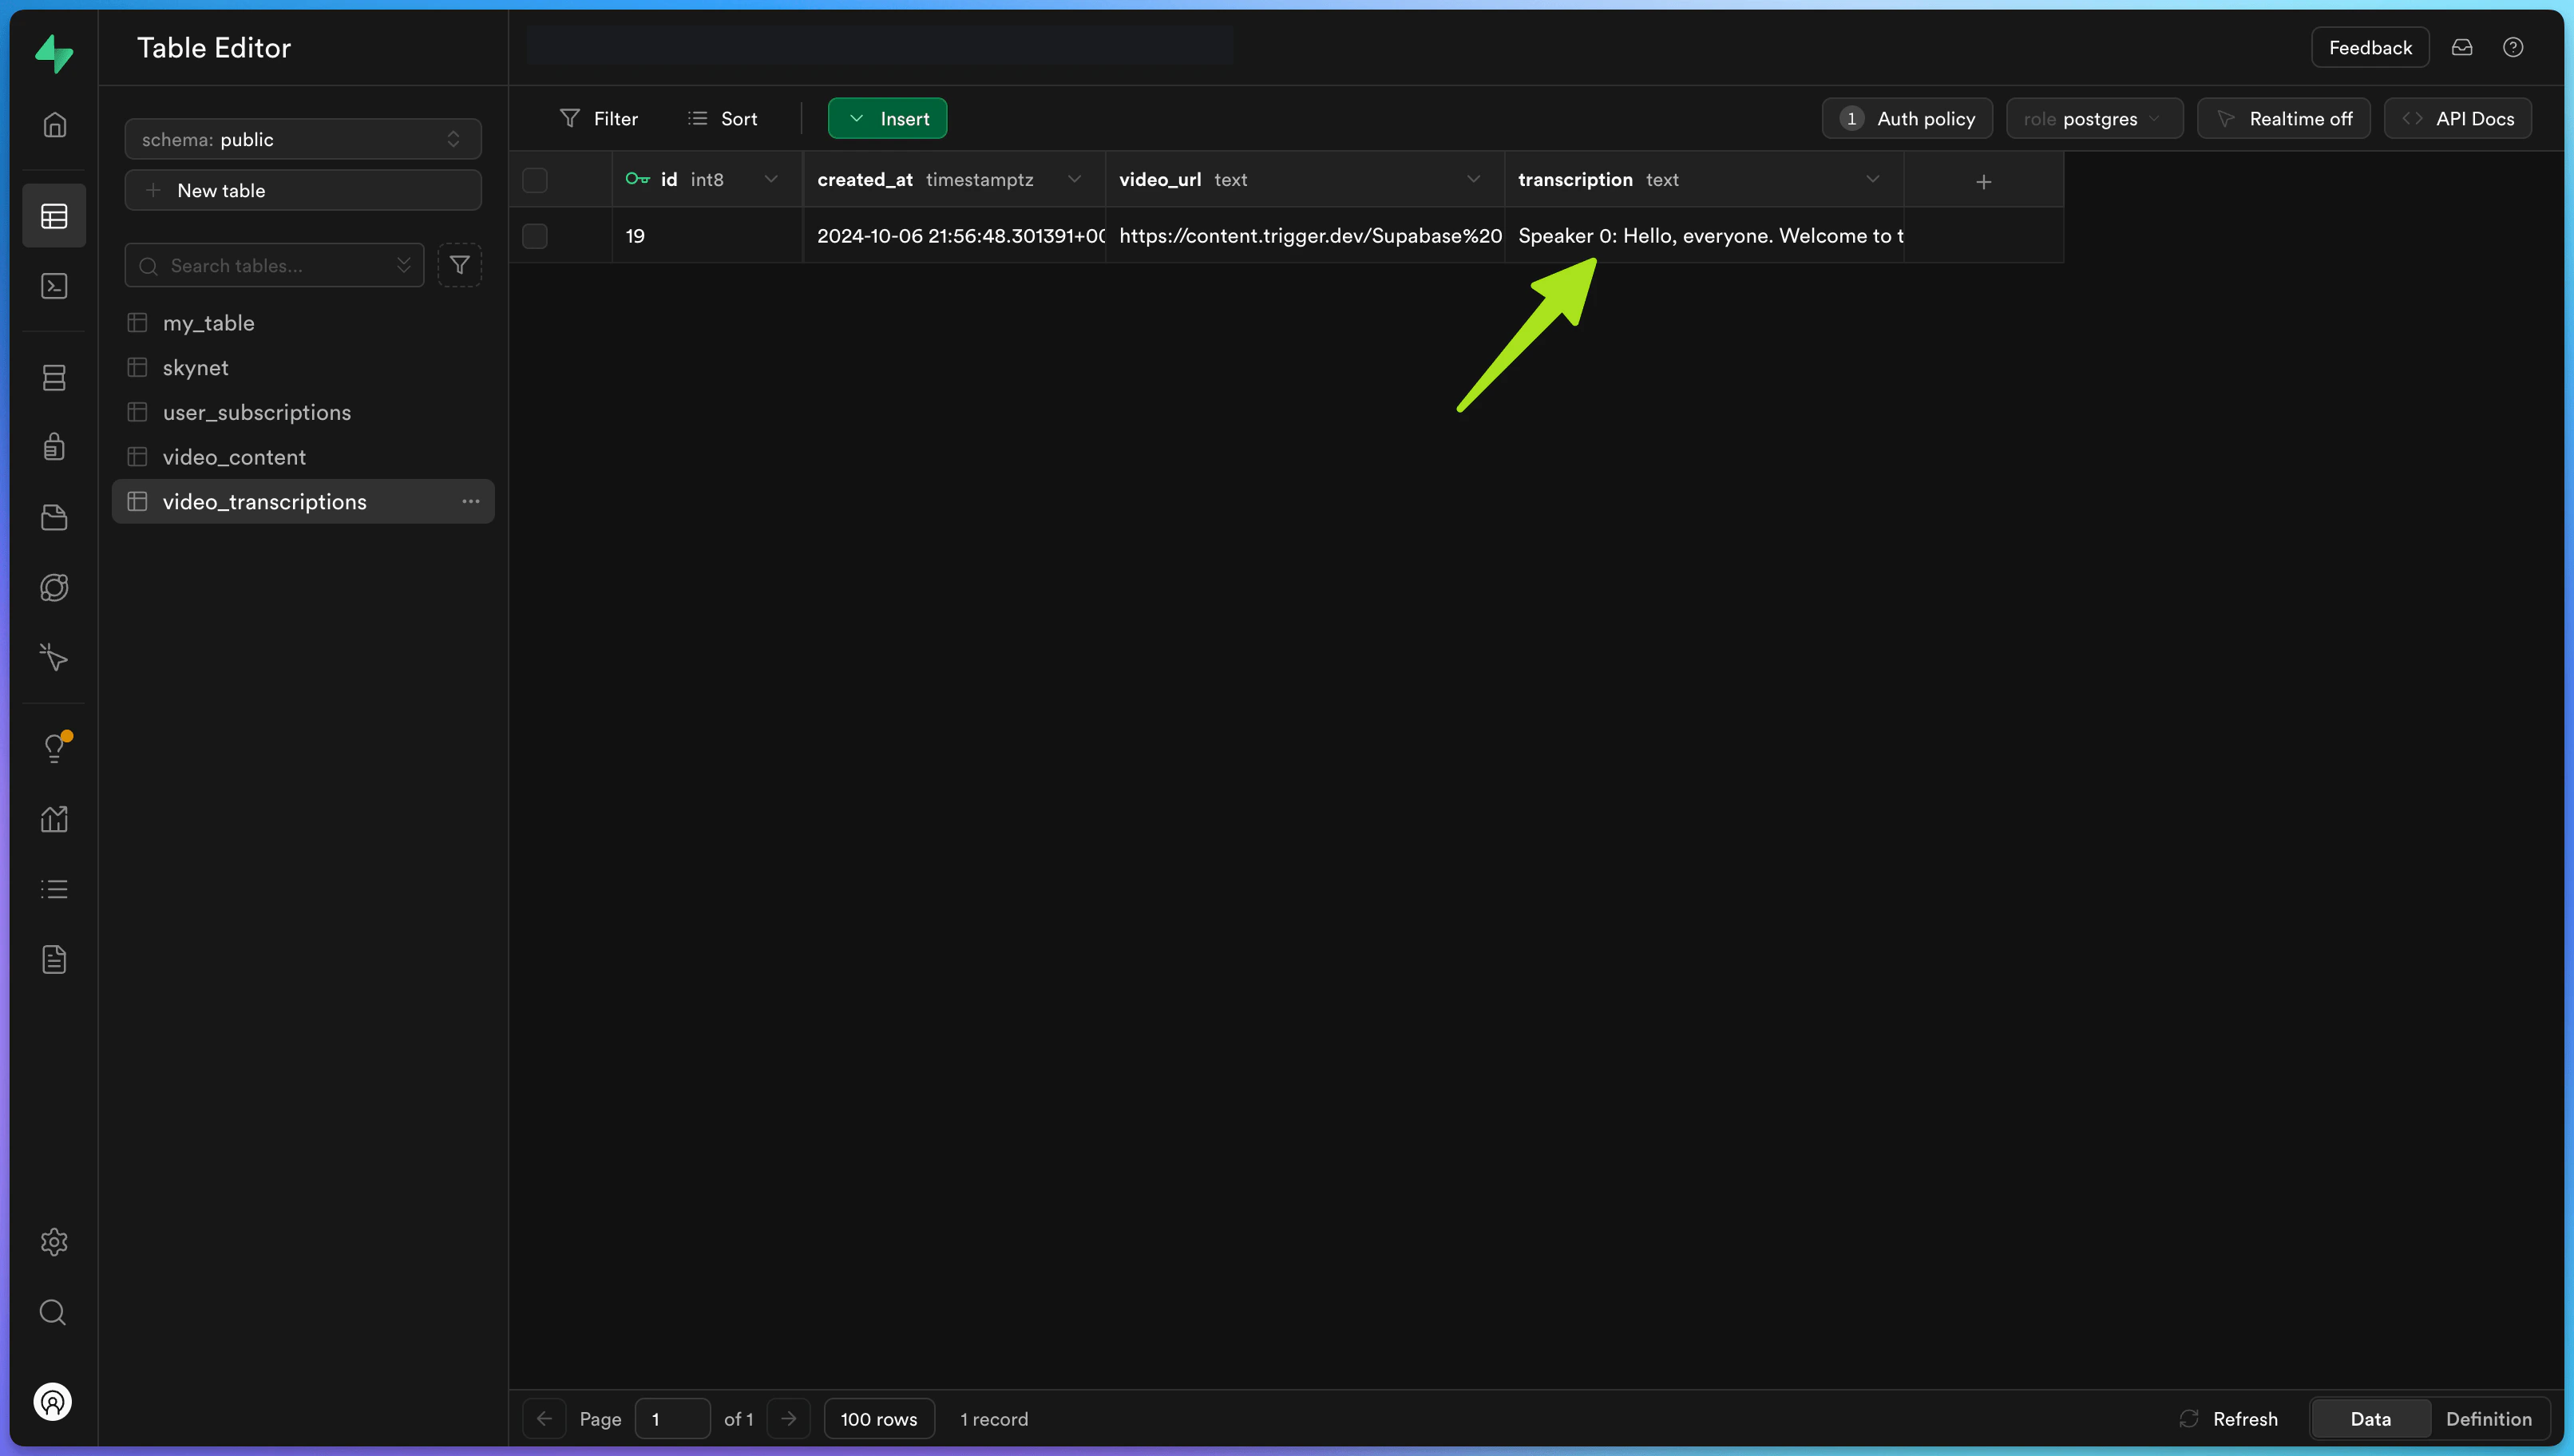Click the Home icon in sidebar
Image resolution: width=2574 pixels, height=1456 pixels.
pyautogui.click(x=54, y=125)
